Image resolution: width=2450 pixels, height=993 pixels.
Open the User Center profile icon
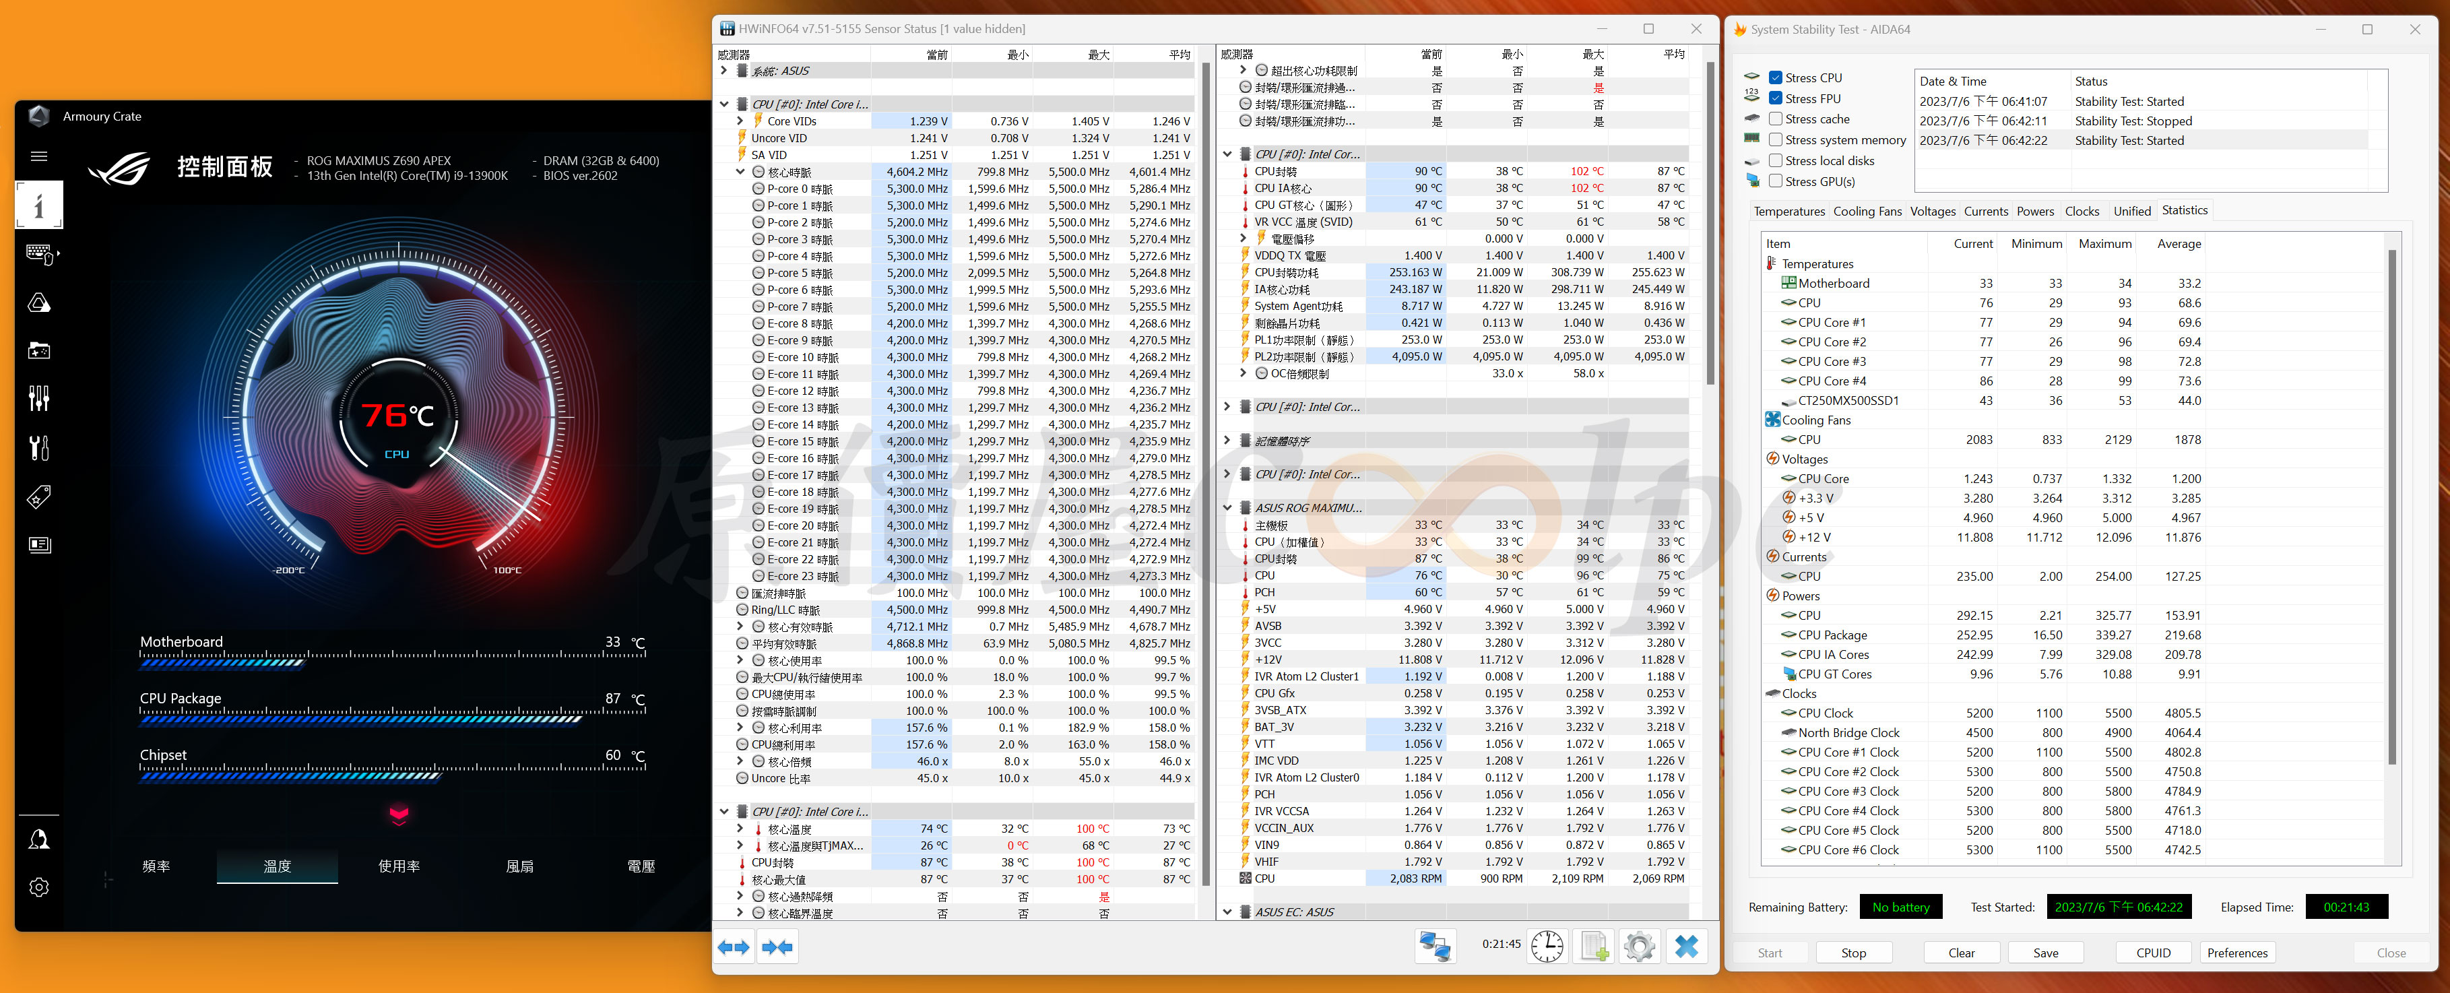(x=39, y=839)
